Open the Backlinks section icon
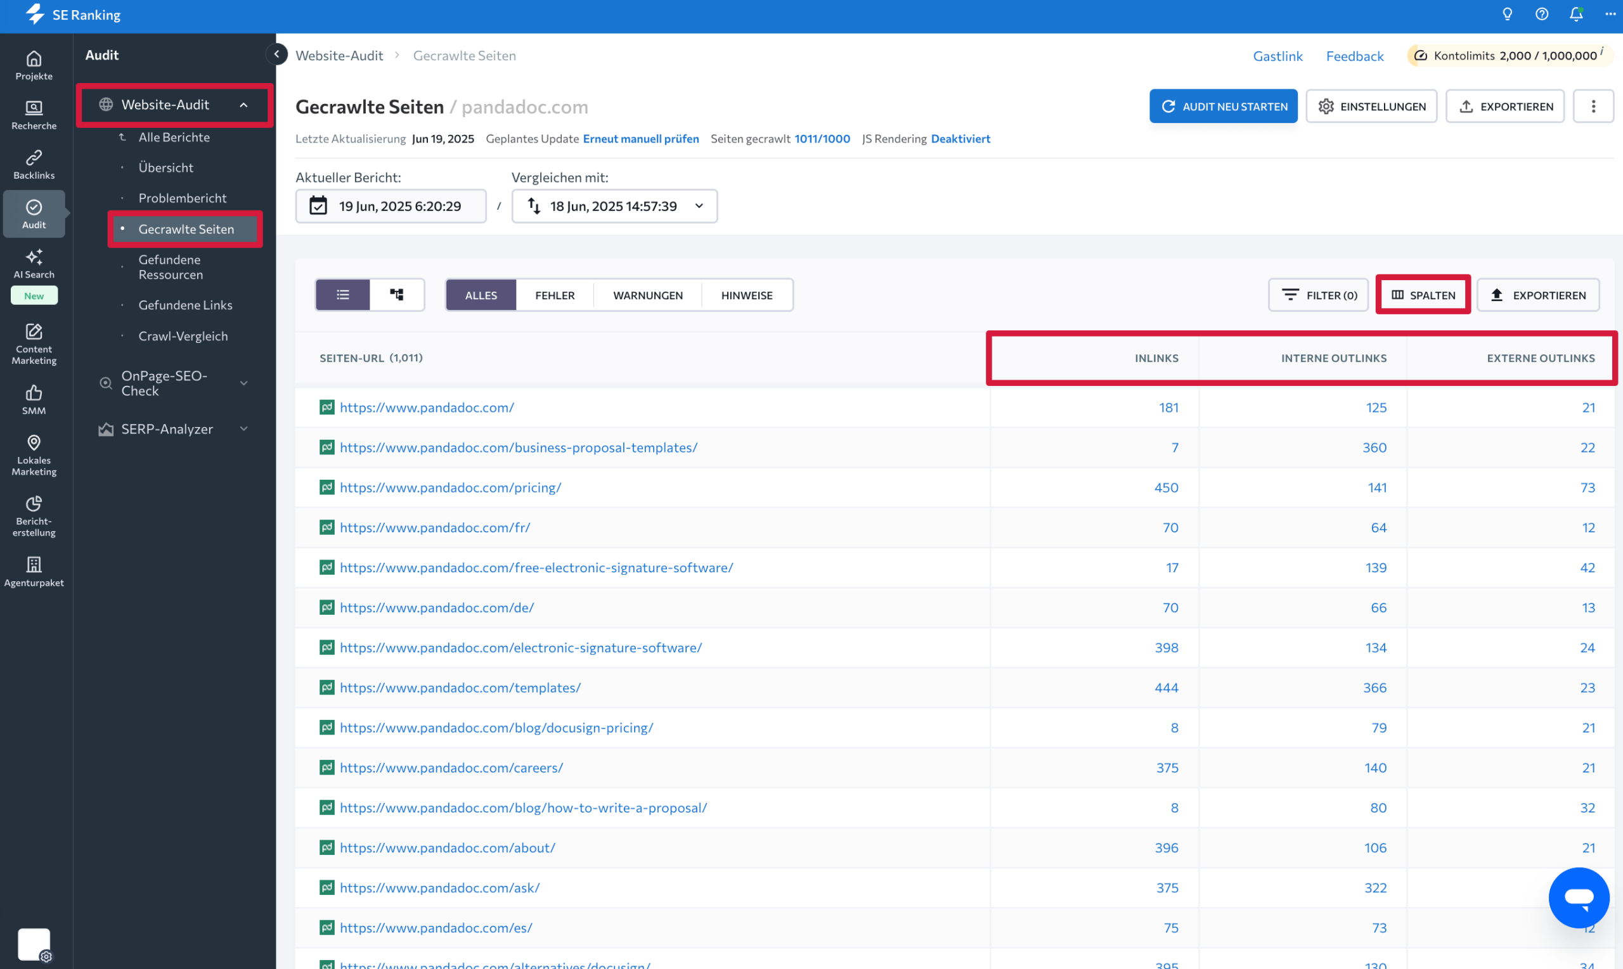1623x969 pixels. click(34, 165)
